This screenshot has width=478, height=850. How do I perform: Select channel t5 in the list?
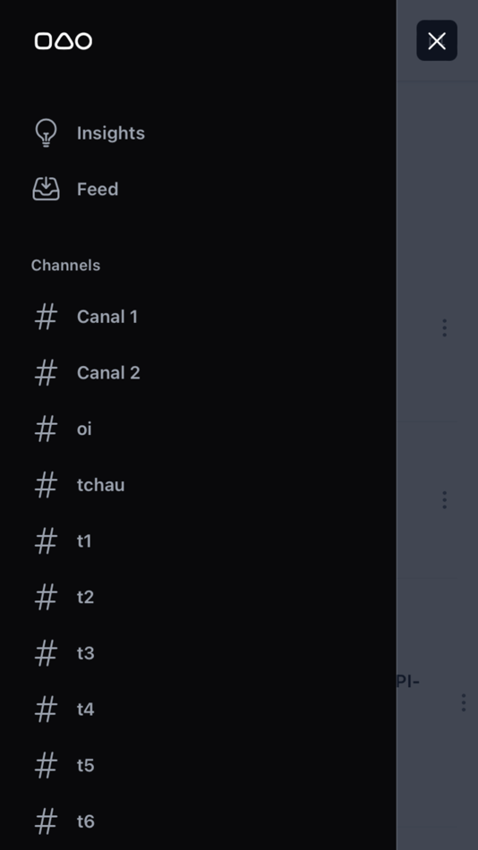click(85, 765)
